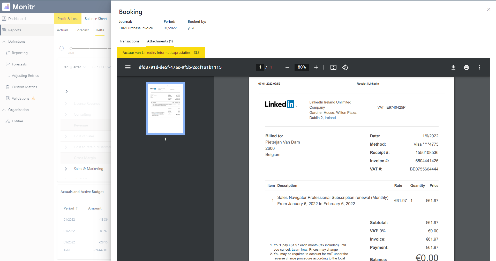Open the PDF sidebar hamburger menu
The height and width of the screenshot is (261, 496).
point(128,67)
